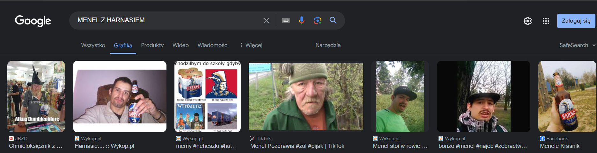Clear the search box text
Screen dimensions: 597x153
click(266, 21)
